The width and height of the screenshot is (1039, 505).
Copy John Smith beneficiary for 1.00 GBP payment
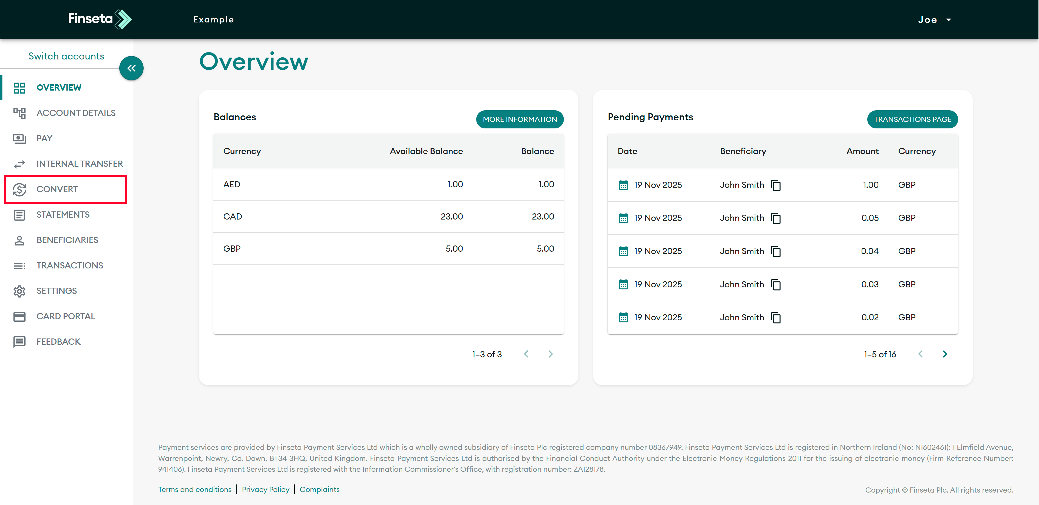pyautogui.click(x=776, y=185)
